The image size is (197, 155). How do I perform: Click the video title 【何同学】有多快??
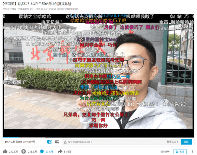tap(37, 4)
